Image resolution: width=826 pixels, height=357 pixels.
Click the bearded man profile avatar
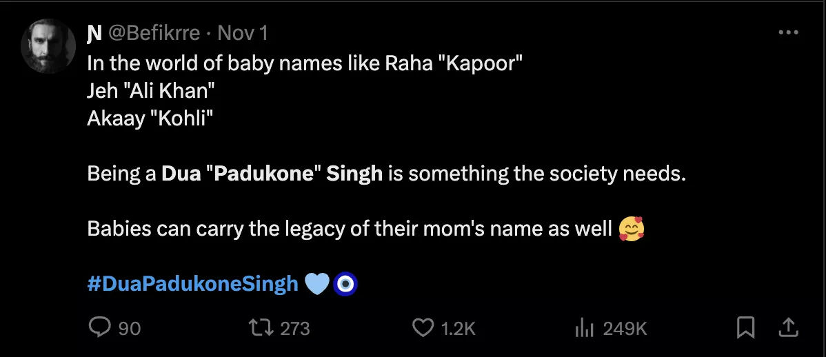coord(48,45)
